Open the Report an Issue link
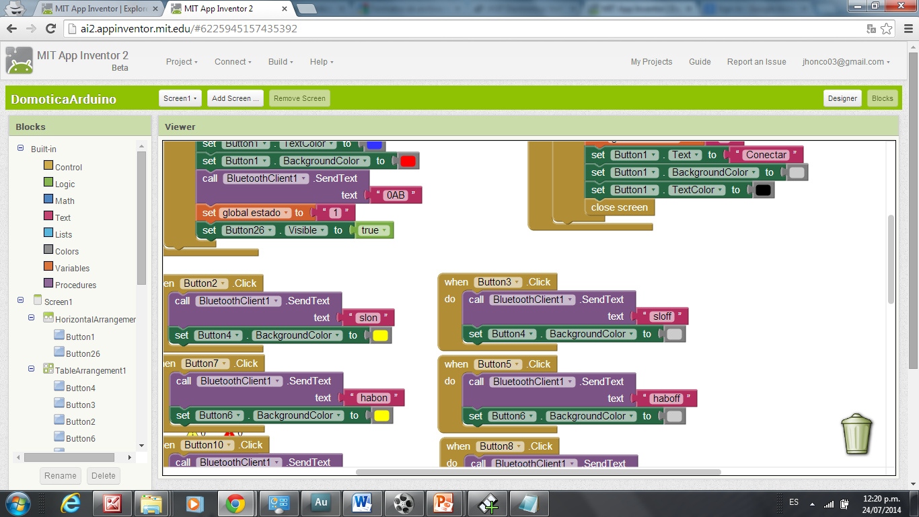 [x=756, y=61]
